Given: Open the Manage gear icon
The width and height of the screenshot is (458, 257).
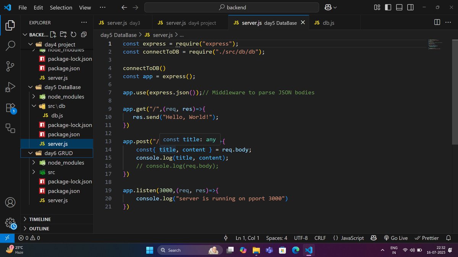Looking at the screenshot, I should [x=10, y=223].
